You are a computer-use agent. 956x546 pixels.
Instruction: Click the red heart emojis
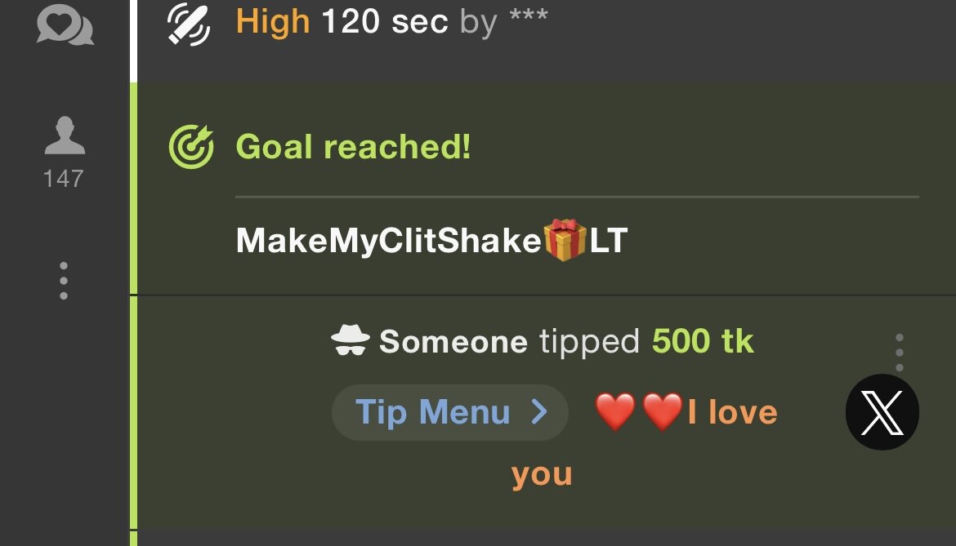coord(638,411)
